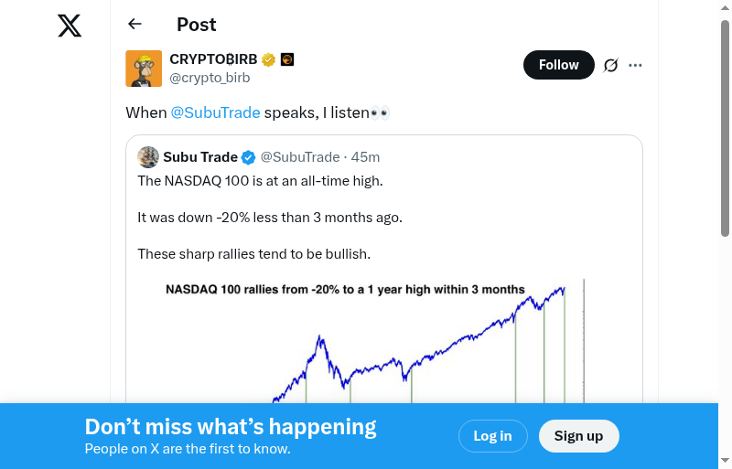Click the scrollbar up arrow
This screenshot has height=469, width=732.
tap(726, 8)
